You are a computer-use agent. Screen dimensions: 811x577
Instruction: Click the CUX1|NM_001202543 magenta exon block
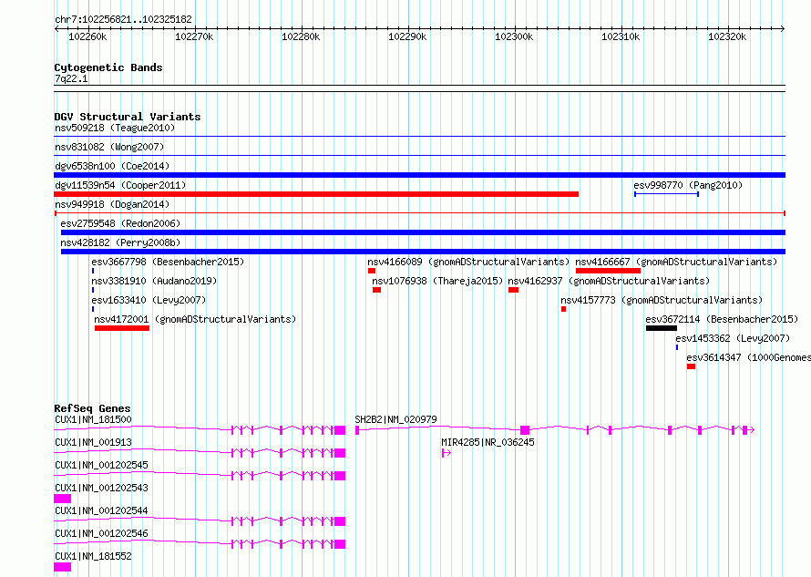pyautogui.click(x=63, y=499)
